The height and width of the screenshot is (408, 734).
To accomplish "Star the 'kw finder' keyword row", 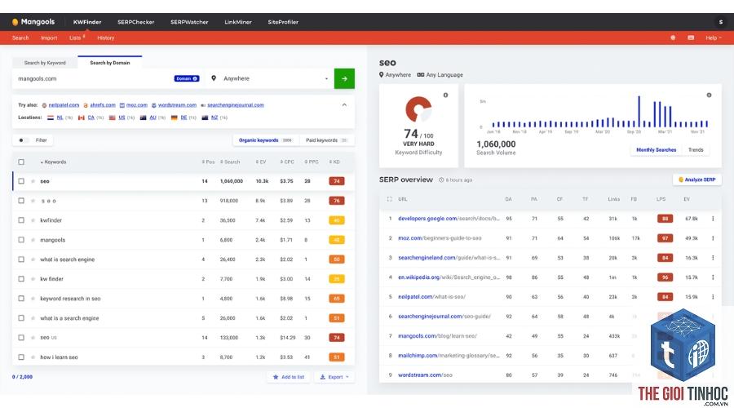I will (33, 279).
